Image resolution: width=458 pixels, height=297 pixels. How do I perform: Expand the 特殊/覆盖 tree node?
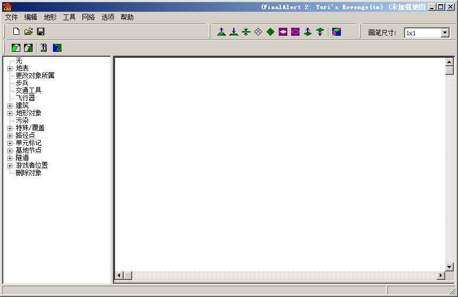coord(10,128)
